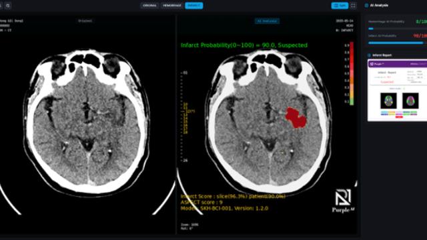Switch to the ORIGINAL view tab

(x=149, y=5)
